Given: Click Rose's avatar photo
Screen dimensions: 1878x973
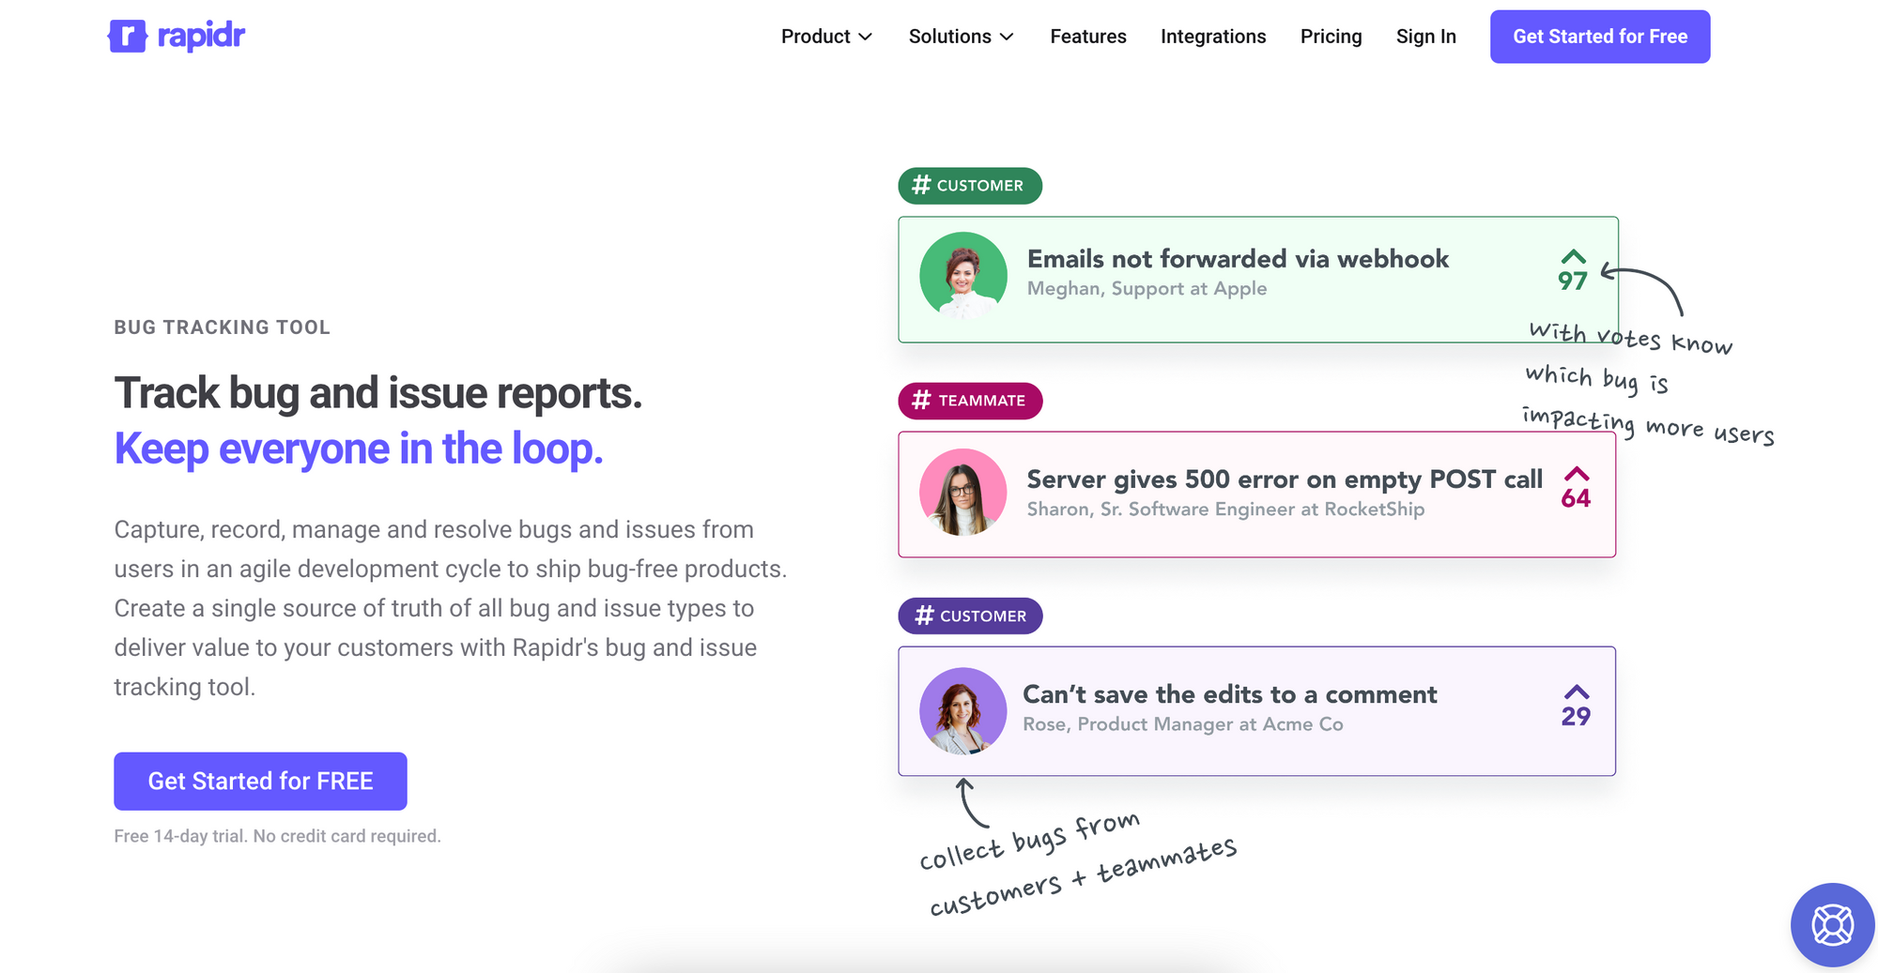Looking at the screenshot, I should point(963,711).
